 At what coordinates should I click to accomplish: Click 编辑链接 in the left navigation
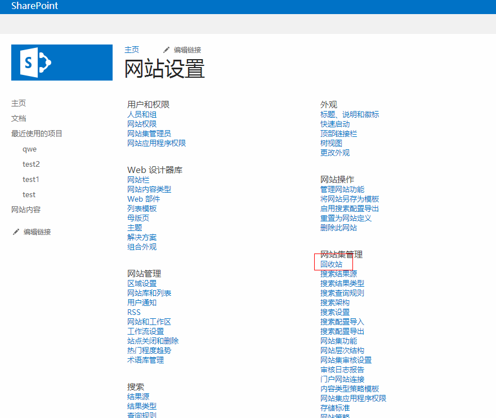[x=37, y=232]
